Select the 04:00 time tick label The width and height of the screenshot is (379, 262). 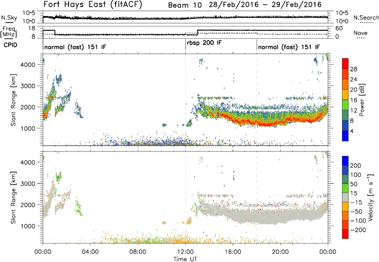coord(90,252)
